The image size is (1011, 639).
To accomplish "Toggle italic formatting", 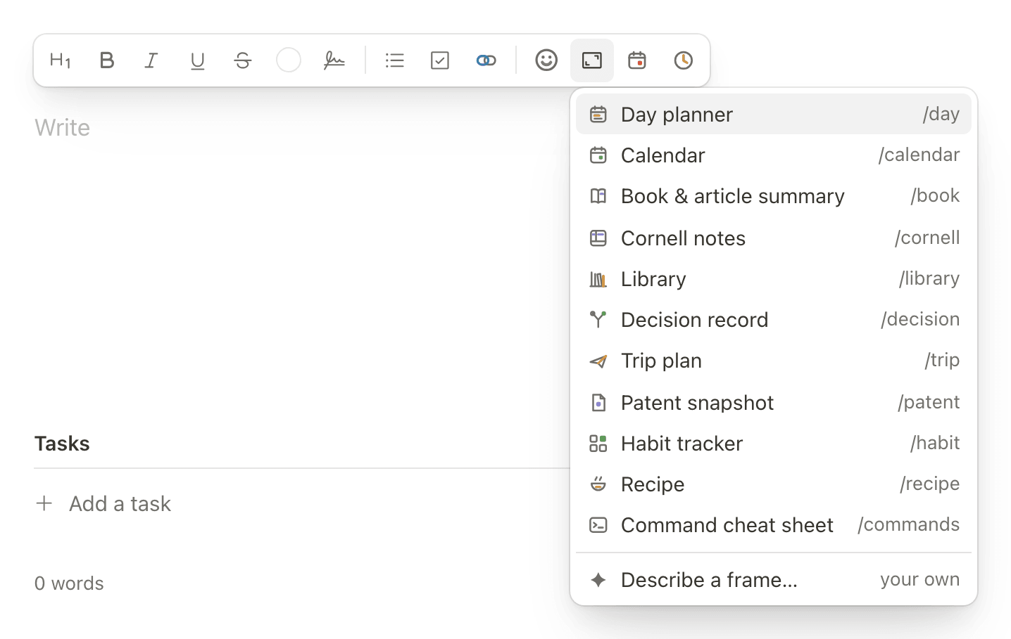I will pyautogui.click(x=151, y=60).
